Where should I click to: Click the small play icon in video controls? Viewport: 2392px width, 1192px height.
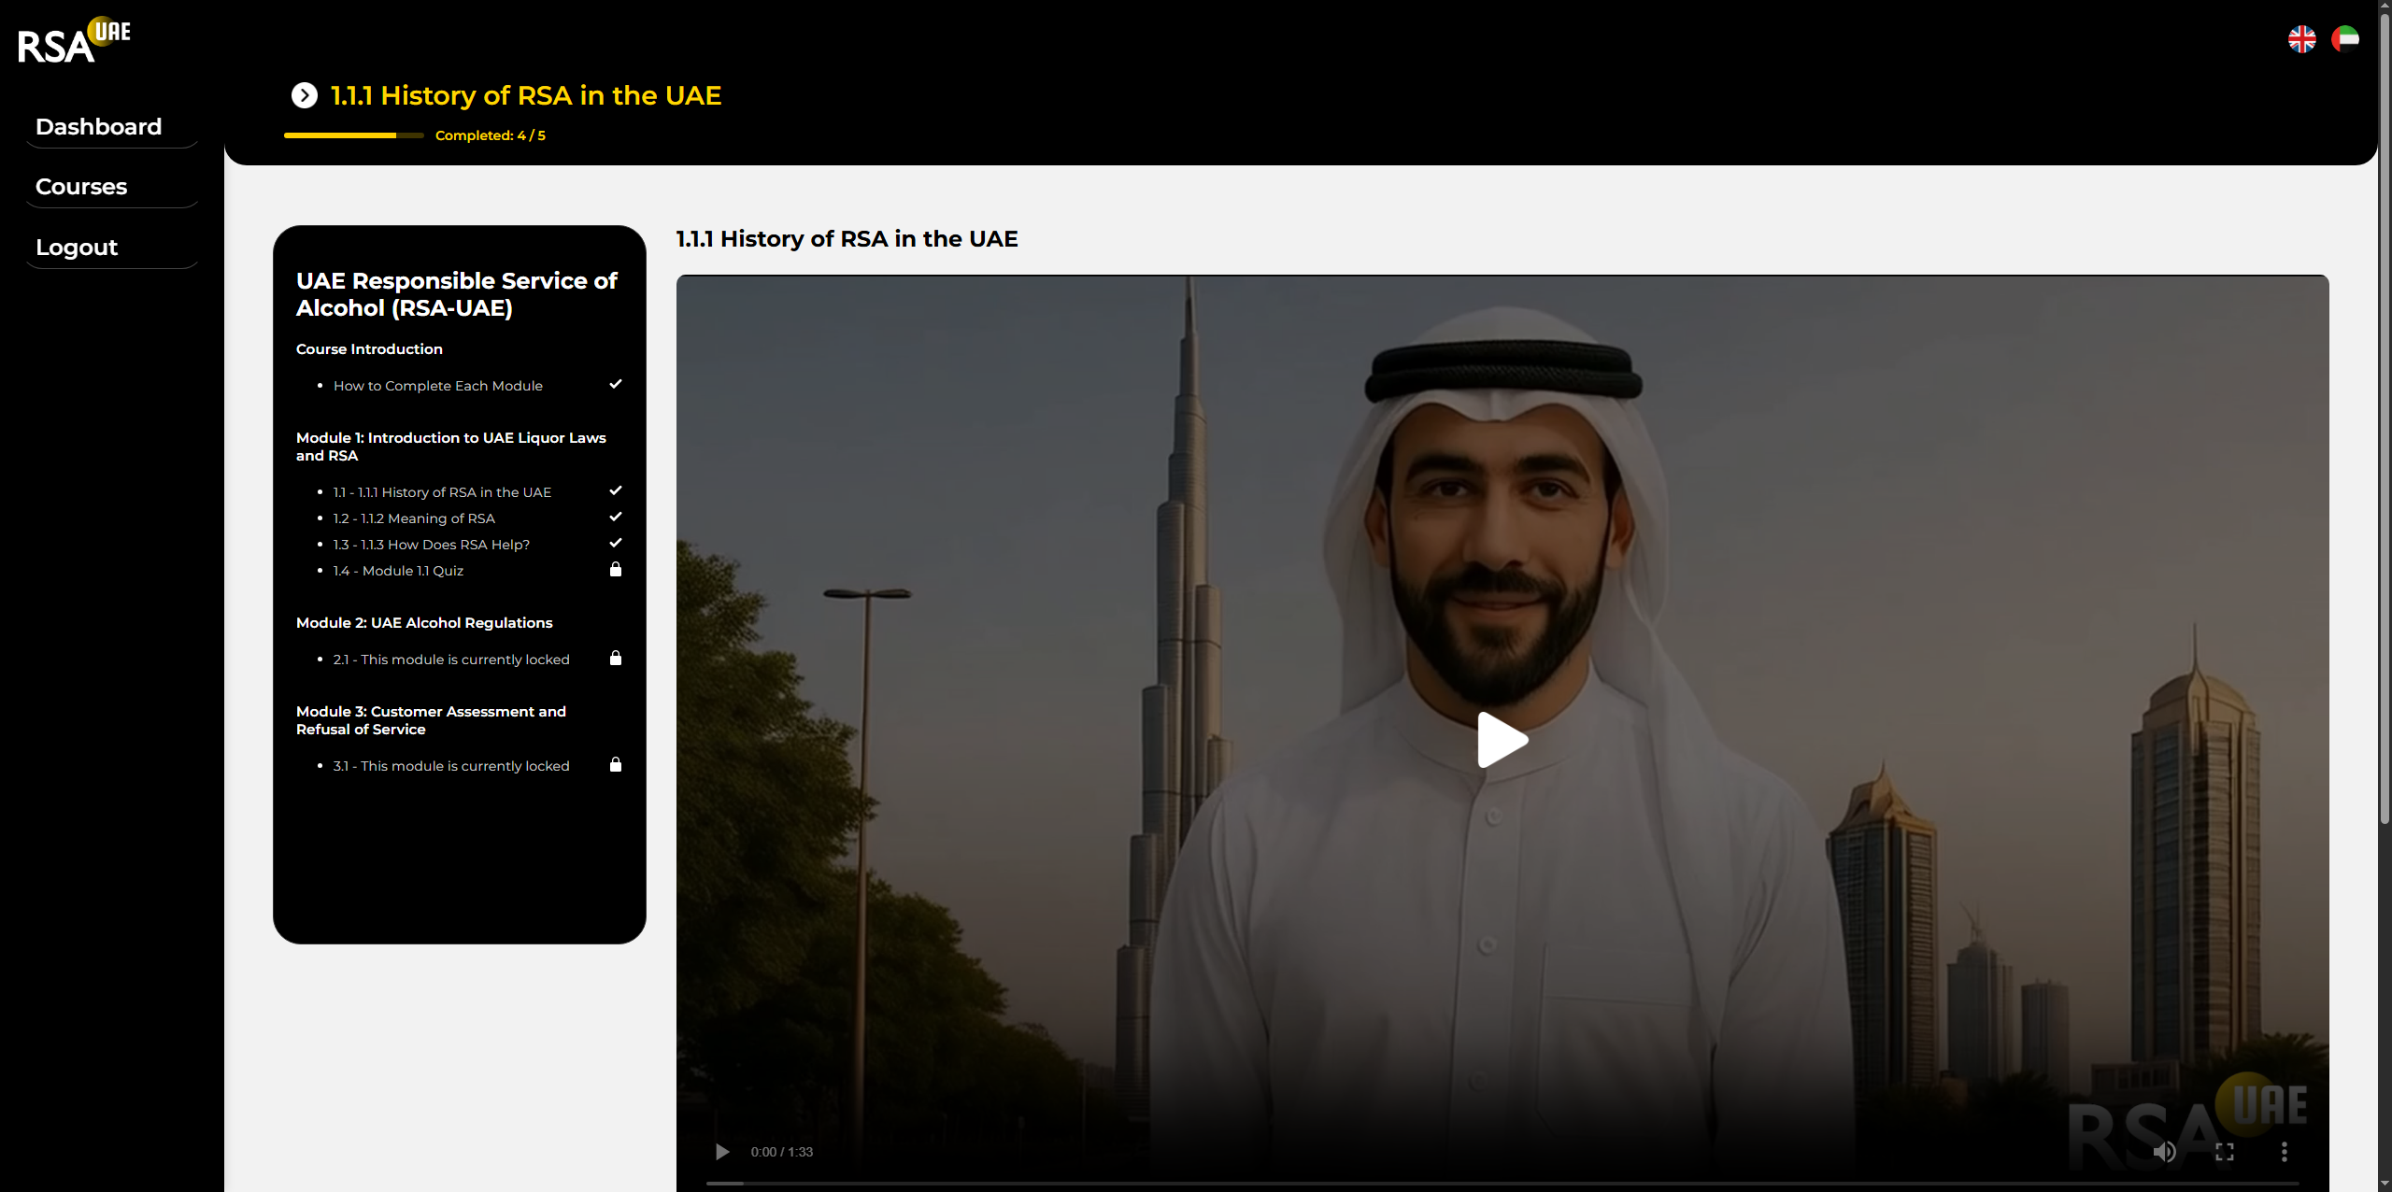click(721, 1152)
